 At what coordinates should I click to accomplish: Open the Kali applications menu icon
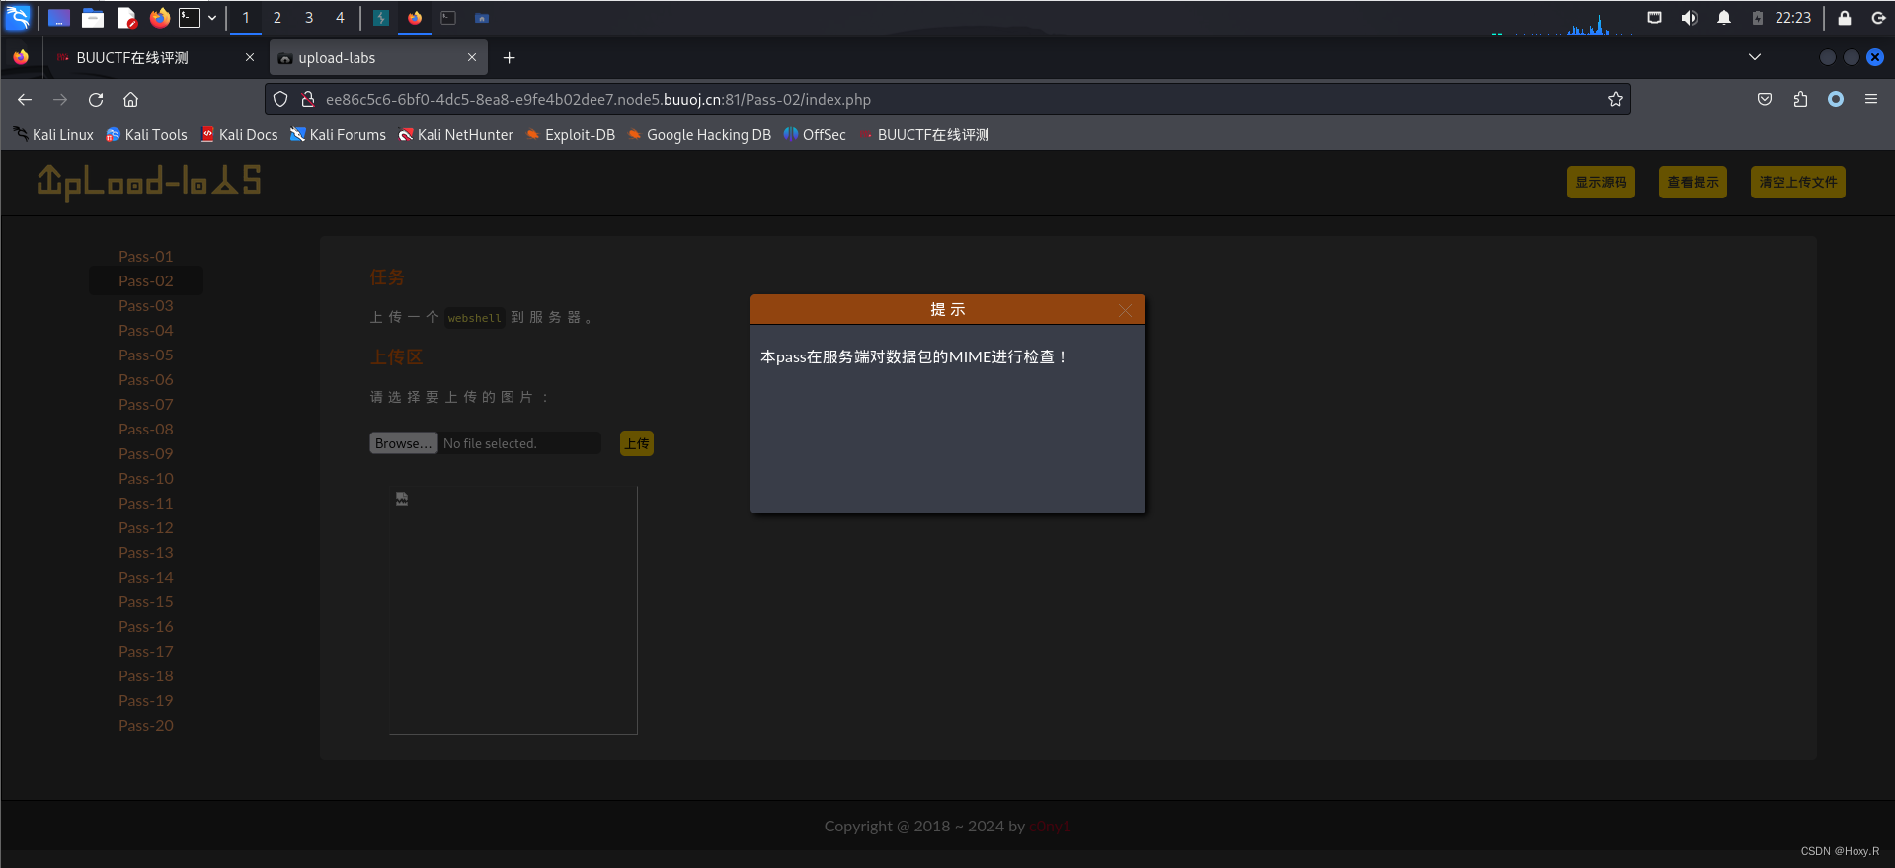(18, 17)
